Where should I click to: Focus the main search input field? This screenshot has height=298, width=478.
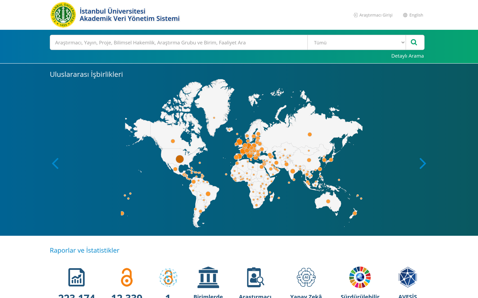(179, 42)
